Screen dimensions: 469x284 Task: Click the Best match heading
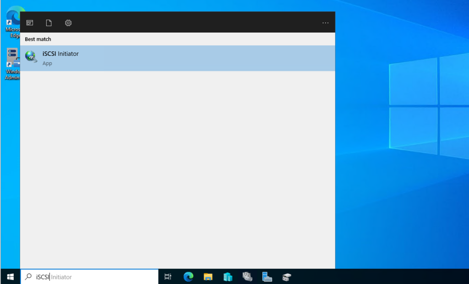pyautogui.click(x=38, y=39)
